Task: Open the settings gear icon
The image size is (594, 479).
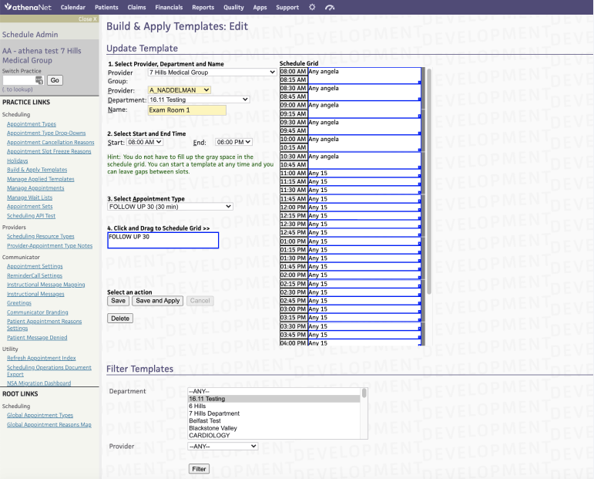Action: (x=312, y=7)
